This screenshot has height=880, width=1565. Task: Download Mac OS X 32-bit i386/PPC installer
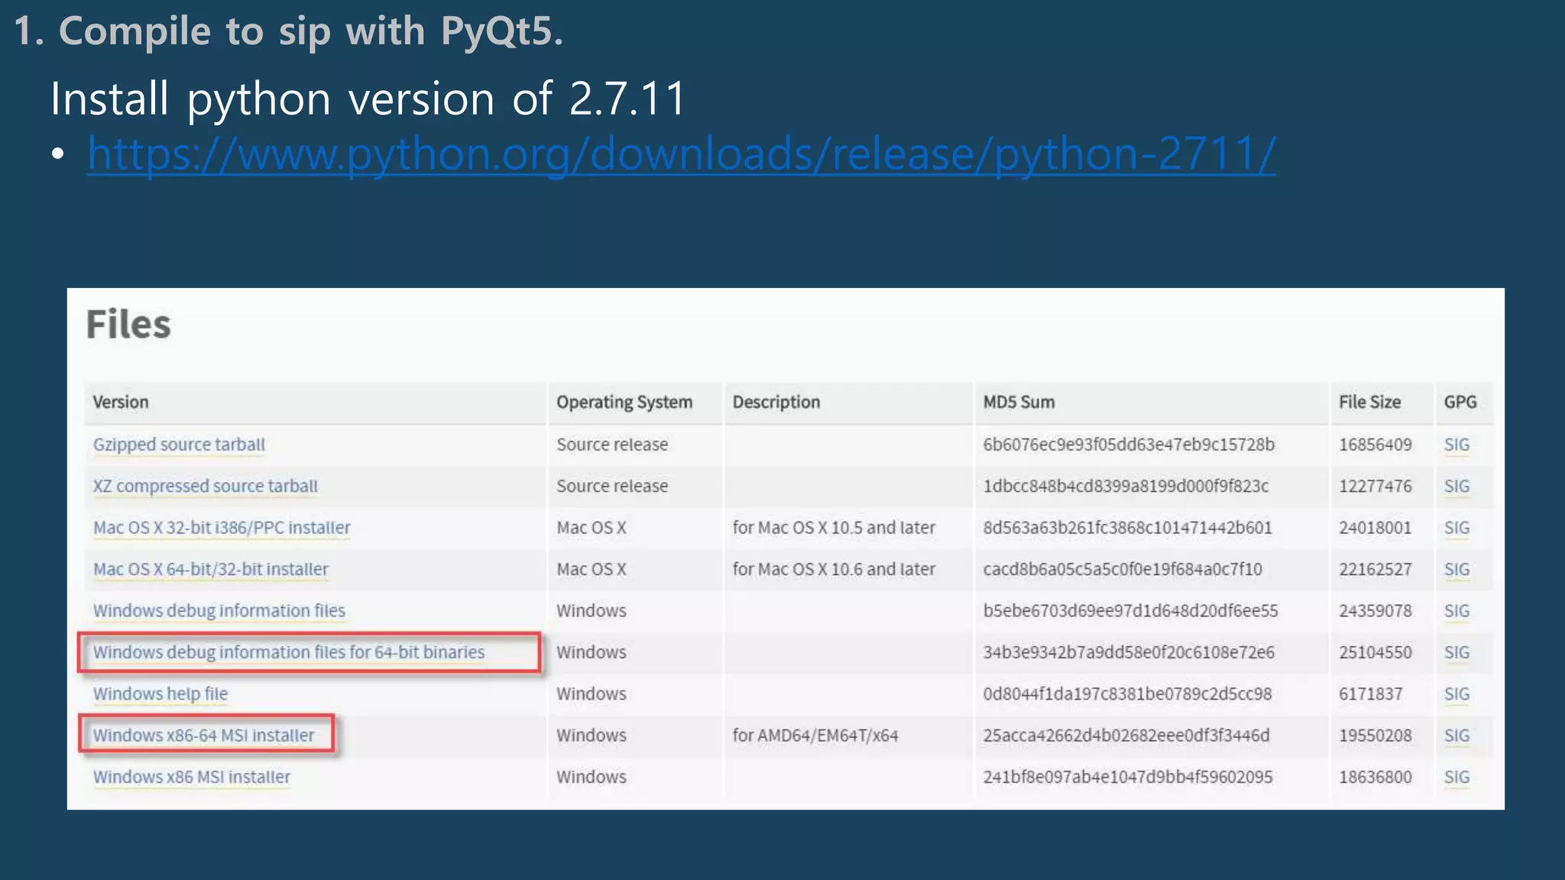pyautogui.click(x=222, y=528)
